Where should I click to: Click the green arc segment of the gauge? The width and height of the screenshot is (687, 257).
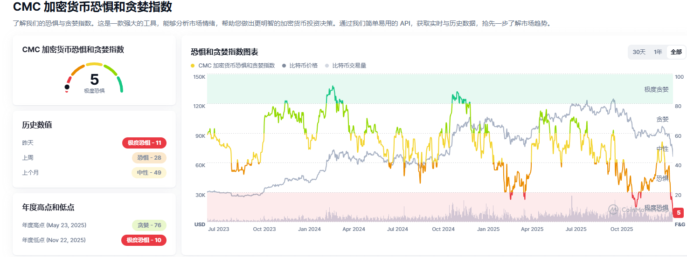pyautogui.click(x=120, y=84)
